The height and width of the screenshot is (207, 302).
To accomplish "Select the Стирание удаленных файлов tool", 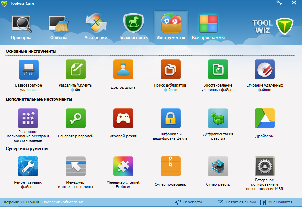I will [x=265, y=70].
